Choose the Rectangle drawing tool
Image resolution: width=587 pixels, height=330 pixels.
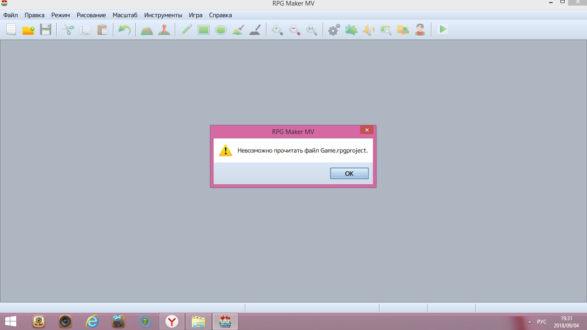point(203,30)
